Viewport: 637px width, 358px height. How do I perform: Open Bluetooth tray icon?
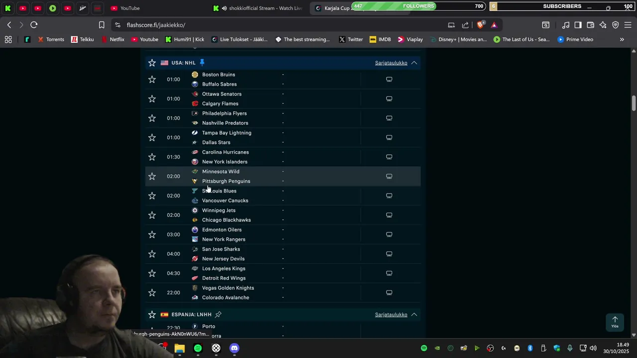530,348
